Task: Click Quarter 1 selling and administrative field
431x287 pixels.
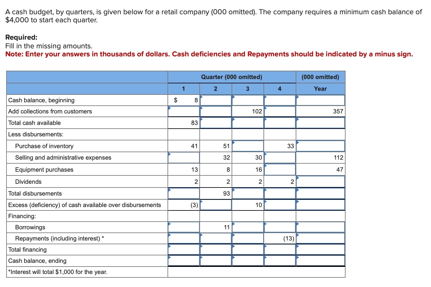Action: coord(184,157)
